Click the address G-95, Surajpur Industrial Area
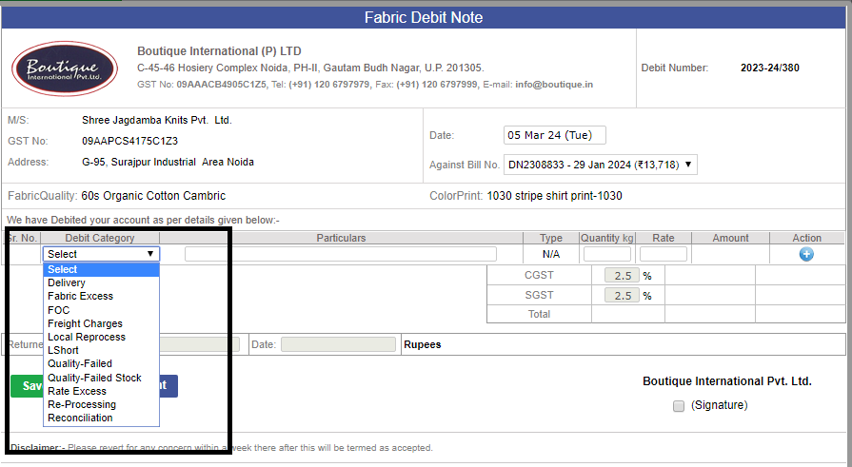This screenshot has height=467, width=852. point(168,163)
